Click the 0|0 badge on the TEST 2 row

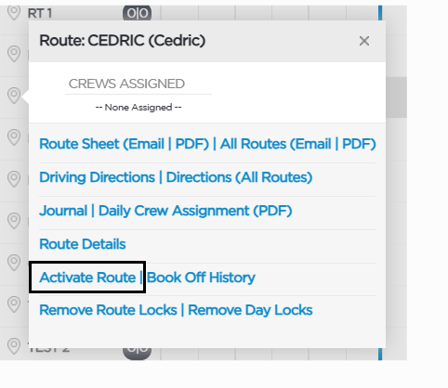137,351
